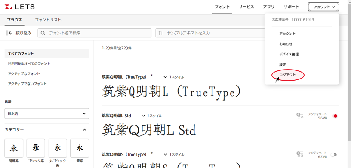Add 筑紫Q明朝L Std to font list
Viewport: 351px width, 168px height.
(x=300, y=116)
